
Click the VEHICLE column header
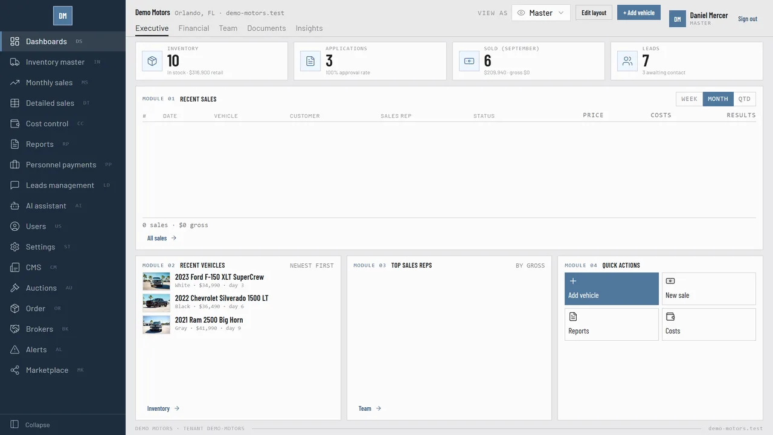tap(226, 116)
